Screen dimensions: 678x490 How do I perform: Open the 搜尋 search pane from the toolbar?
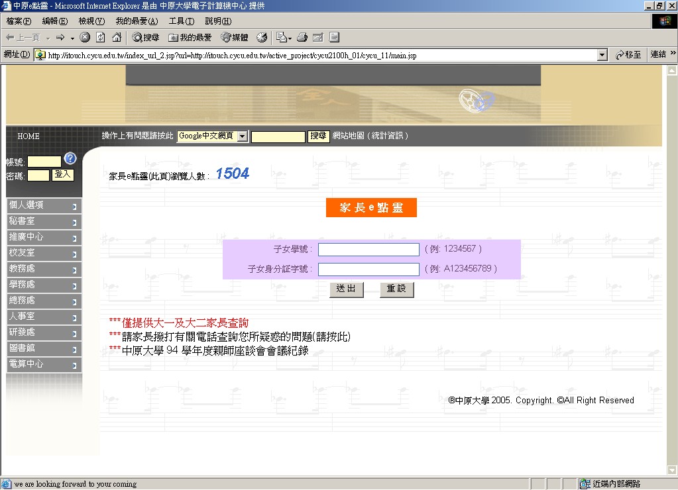coord(146,38)
